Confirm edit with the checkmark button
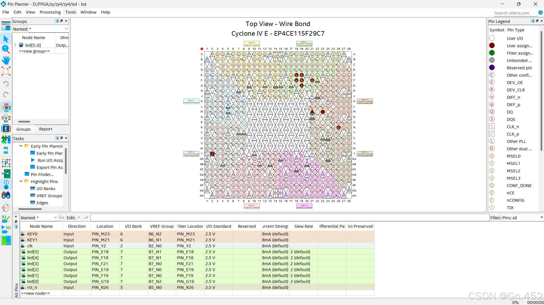 click(x=87, y=217)
